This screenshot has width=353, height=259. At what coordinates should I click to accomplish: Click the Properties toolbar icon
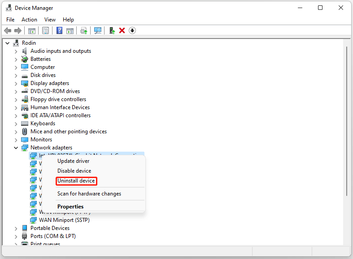(45, 30)
